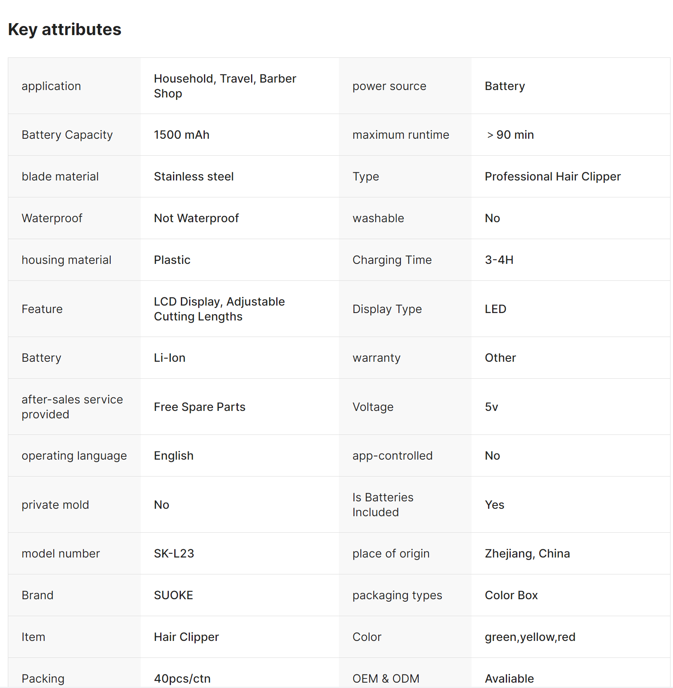The height and width of the screenshot is (688, 673).
Task: Click the Key attributes heading
Action: tap(65, 30)
